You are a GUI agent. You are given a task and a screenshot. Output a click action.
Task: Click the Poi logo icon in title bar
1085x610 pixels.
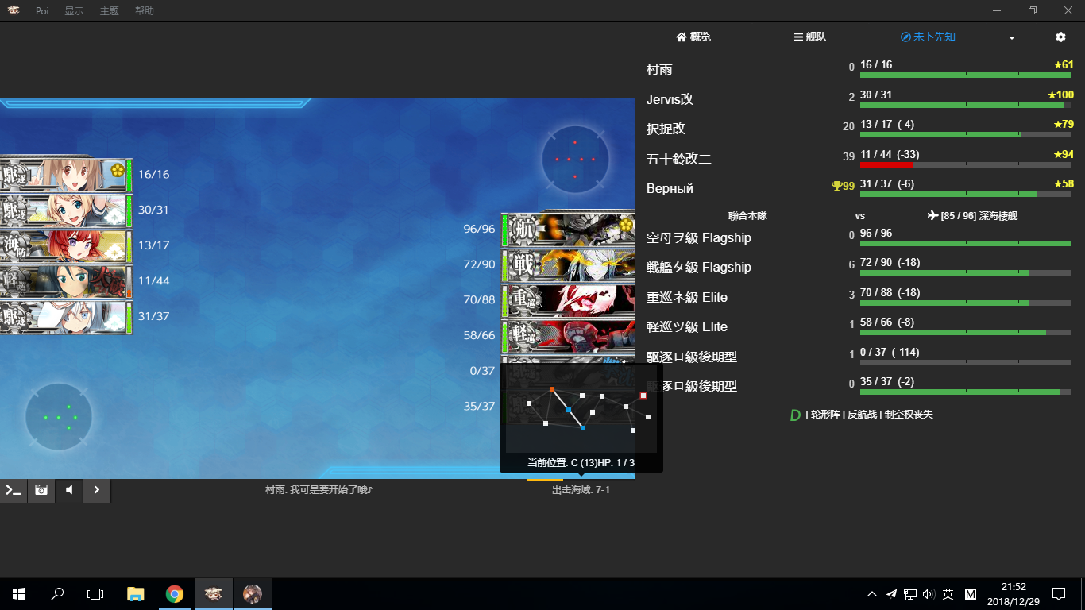click(14, 11)
